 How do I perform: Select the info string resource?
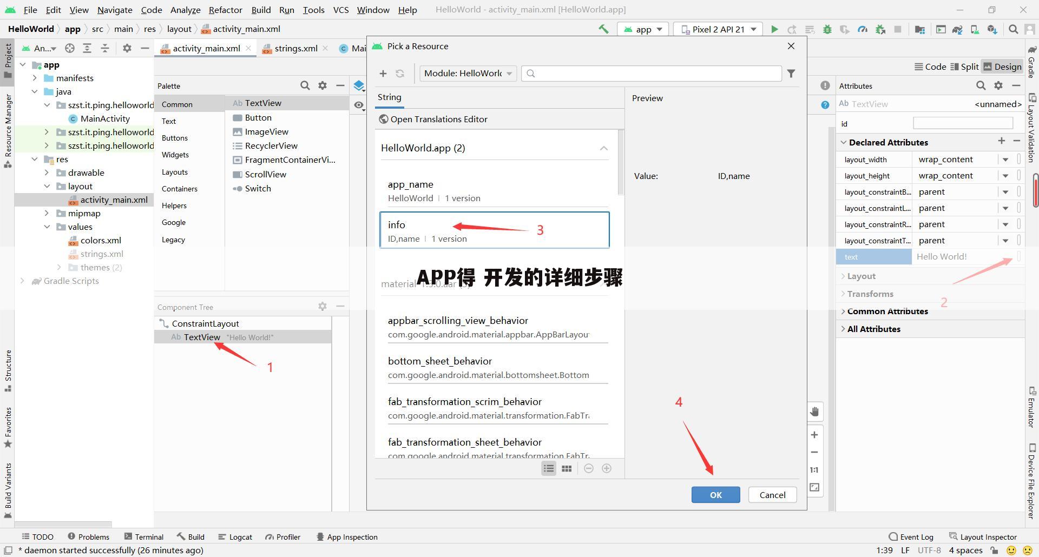click(x=495, y=230)
